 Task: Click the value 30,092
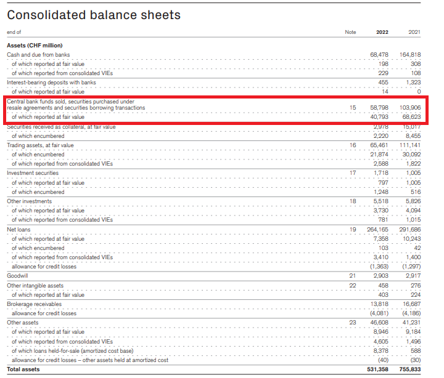(411, 155)
